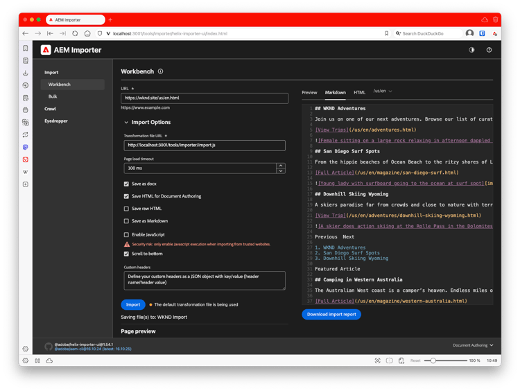Viewport: 520px width, 391px height.
Task: Open Eyedropper in the side navigation
Action: coord(56,121)
